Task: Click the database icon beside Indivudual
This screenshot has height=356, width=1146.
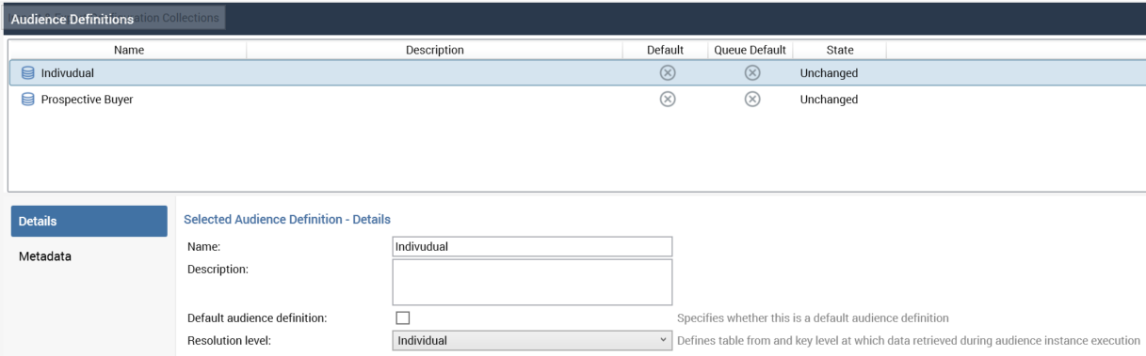Action: (27, 73)
